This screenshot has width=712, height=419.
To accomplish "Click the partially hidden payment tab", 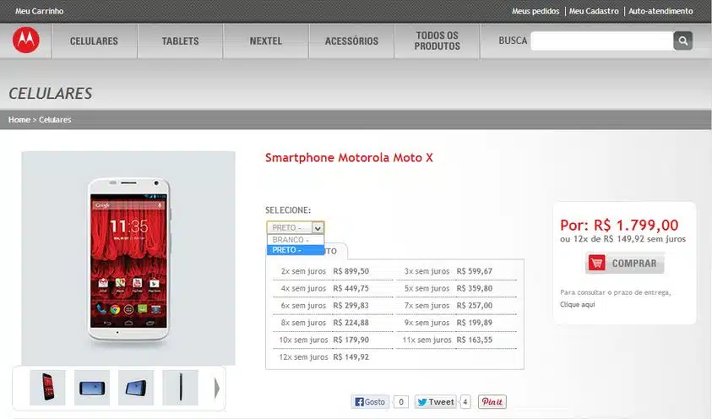I will pyautogui.click(x=335, y=251).
